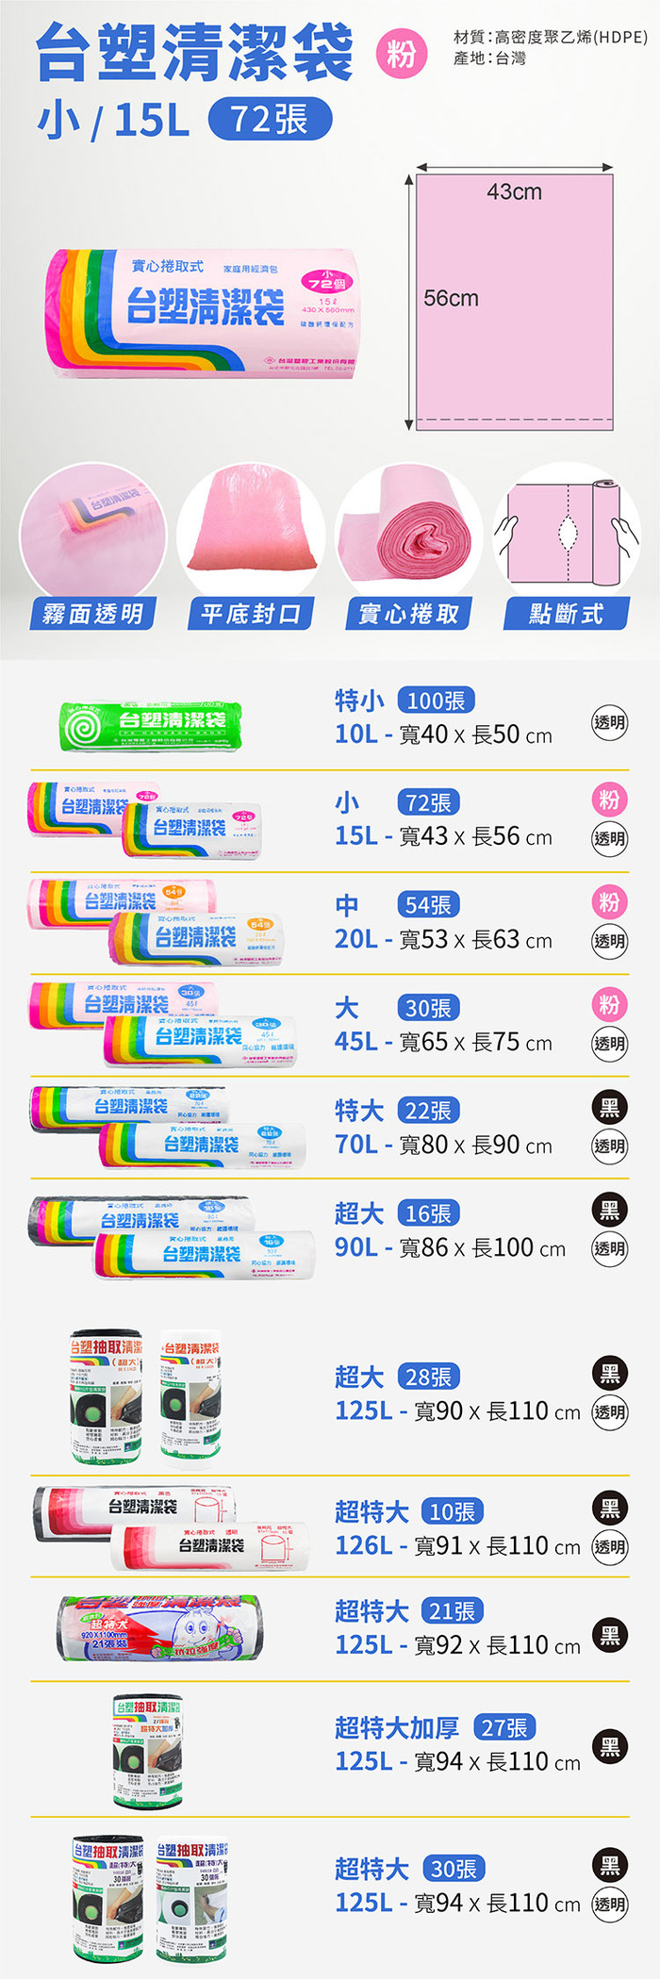Click the pink 粉 badge beside the title
This screenshot has width=660, height=1979.
pos(400,54)
